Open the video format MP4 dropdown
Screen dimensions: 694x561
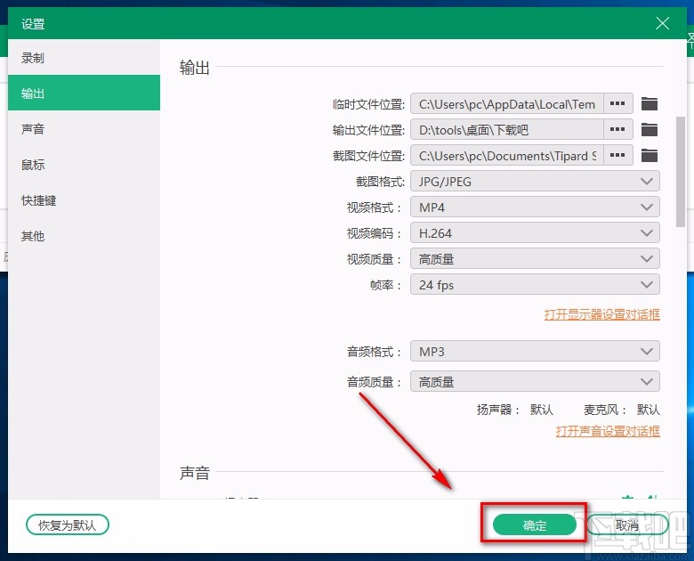(535, 207)
